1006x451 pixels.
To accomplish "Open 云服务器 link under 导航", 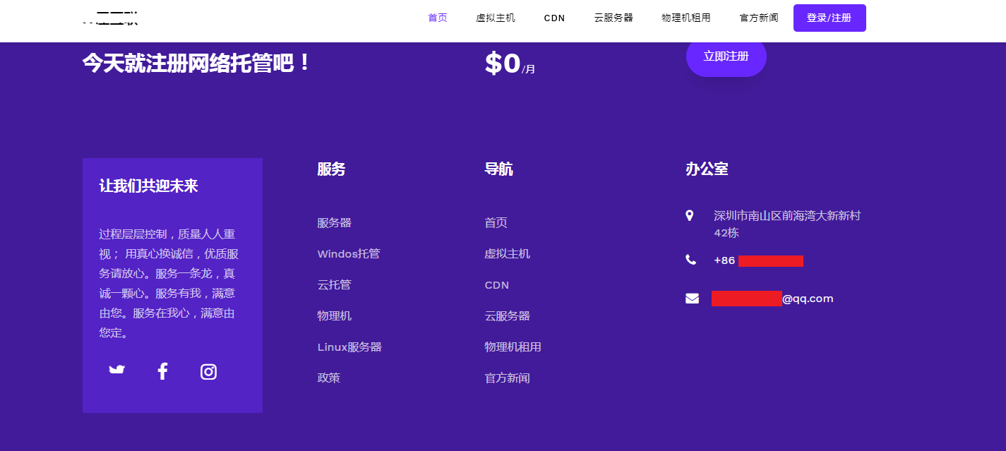I will pyautogui.click(x=508, y=316).
